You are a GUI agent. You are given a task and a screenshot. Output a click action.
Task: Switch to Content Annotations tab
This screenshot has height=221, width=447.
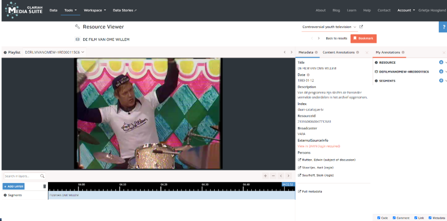(339, 52)
